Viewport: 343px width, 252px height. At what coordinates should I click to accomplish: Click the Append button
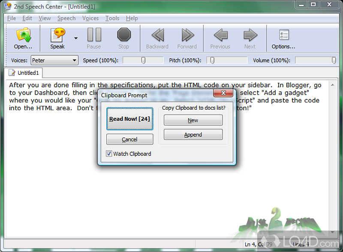click(193, 135)
